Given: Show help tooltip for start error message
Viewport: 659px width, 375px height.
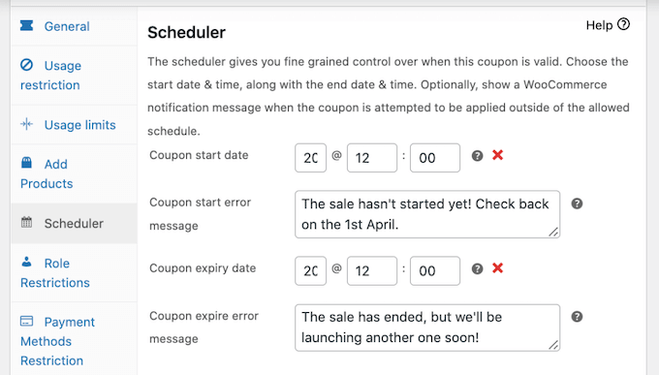Looking at the screenshot, I should 577,203.
